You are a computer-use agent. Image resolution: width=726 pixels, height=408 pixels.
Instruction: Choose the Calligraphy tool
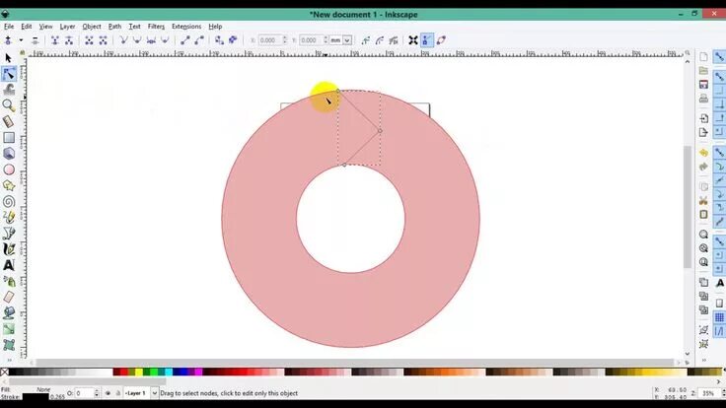(x=9, y=249)
